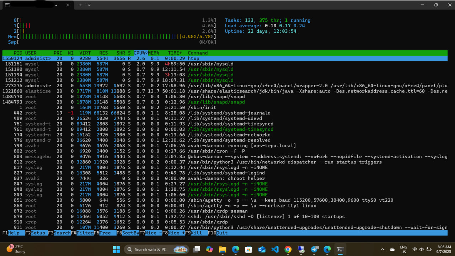Click the muted volume tray icon
This screenshot has height=256, width=455.
click(x=422, y=249)
